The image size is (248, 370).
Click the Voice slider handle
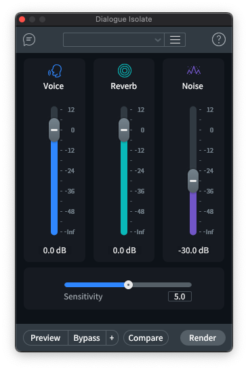(x=54, y=130)
